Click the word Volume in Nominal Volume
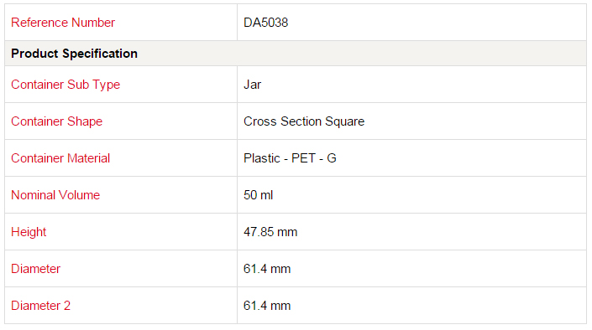Viewport: 592px width, 330px height. point(79,195)
